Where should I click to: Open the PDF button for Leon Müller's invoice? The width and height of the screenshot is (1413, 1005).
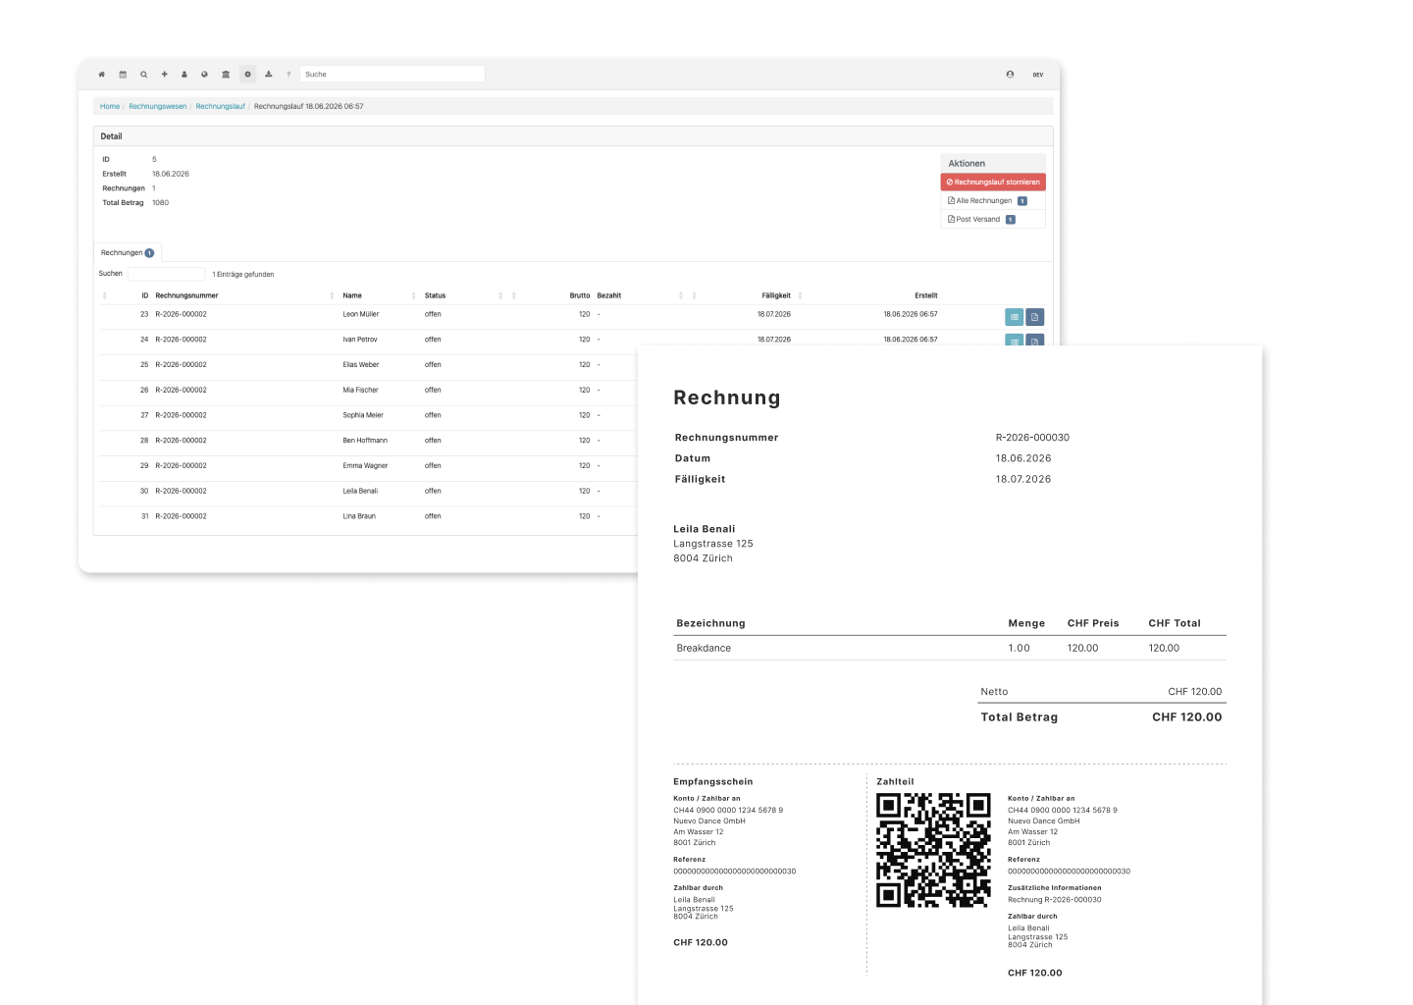point(1034,317)
